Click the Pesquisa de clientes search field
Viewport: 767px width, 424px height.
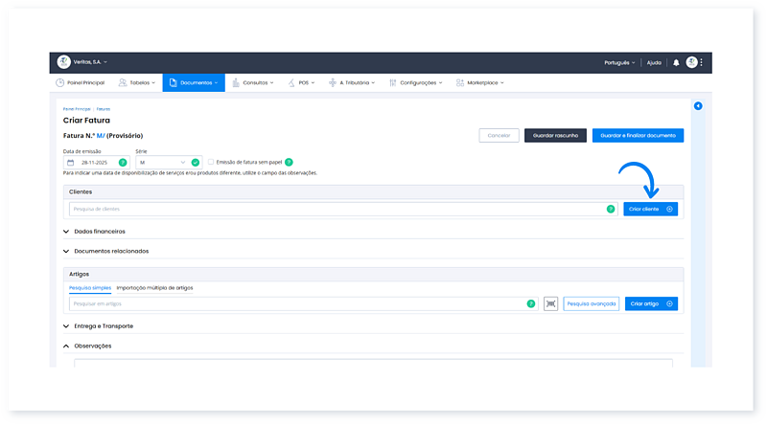(x=336, y=209)
